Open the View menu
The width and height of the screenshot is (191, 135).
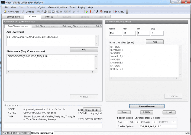[13, 7]
